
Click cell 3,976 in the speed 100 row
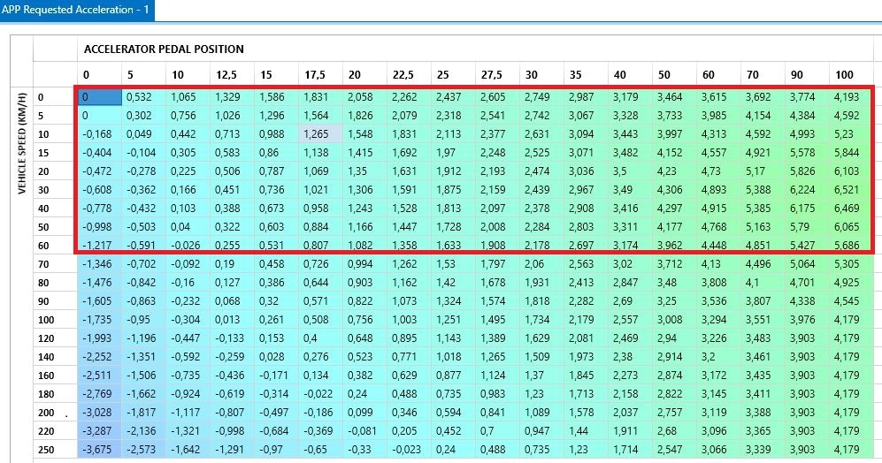[807, 320]
